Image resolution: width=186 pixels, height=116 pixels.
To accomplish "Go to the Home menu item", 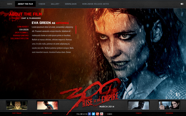I will [x=10, y=4].
